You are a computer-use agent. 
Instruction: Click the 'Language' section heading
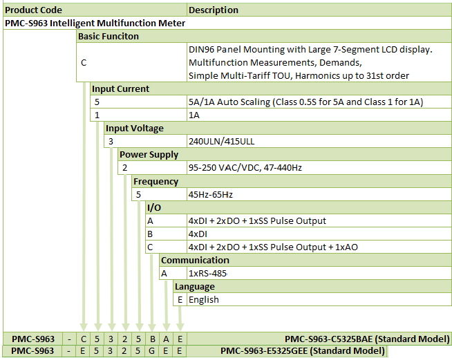click(312, 287)
